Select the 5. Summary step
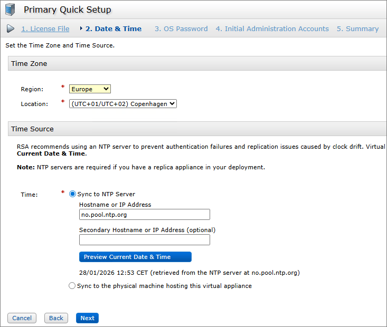The image size is (387, 327). coord(357,29)
